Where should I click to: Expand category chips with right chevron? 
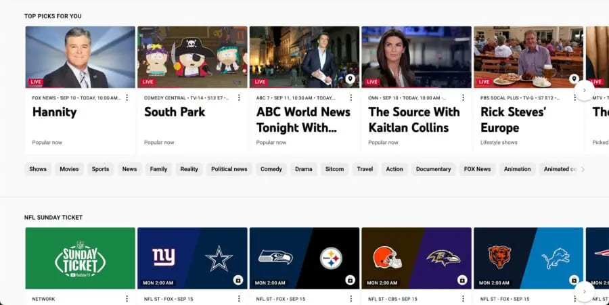583,169
